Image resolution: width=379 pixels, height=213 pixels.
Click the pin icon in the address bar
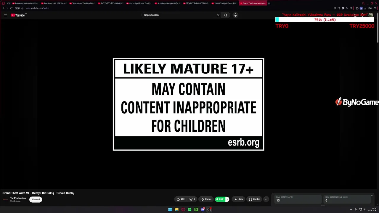[x=335, y=8]
